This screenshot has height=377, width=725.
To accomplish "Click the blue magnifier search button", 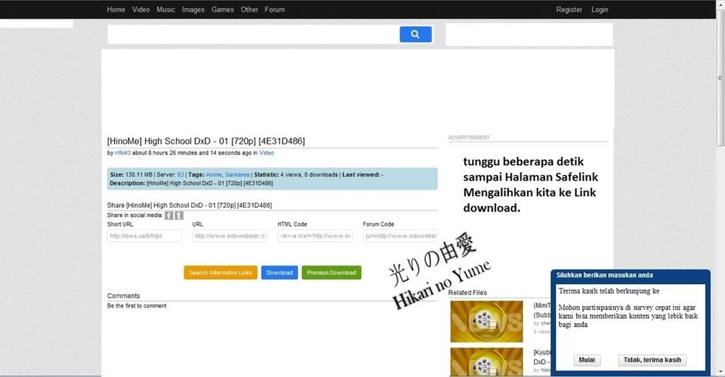I will point(415,34).
